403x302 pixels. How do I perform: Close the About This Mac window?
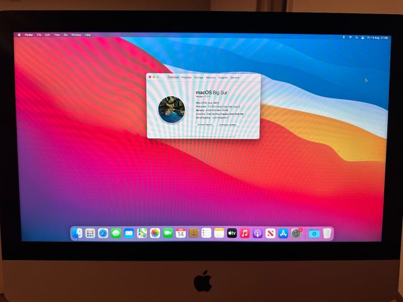150,77
